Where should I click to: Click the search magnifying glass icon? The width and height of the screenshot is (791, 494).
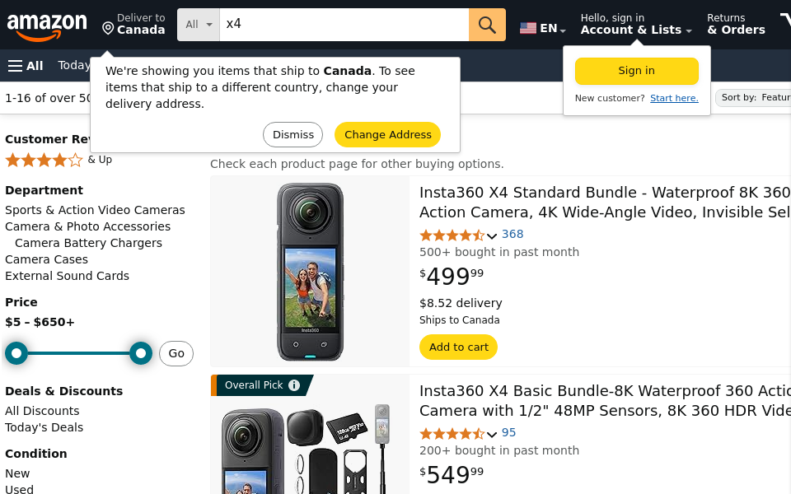486,25
